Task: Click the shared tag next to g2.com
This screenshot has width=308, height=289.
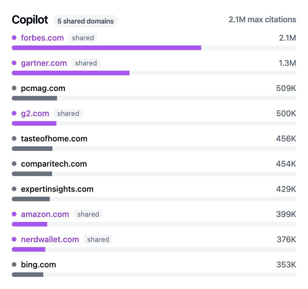Action: coord(68,113)
